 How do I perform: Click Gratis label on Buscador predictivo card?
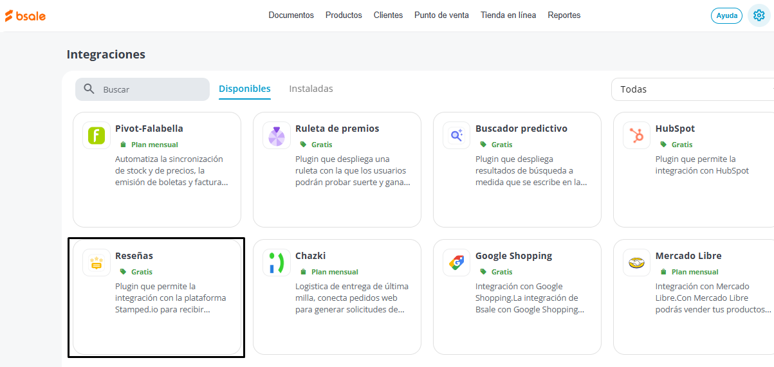502,145
